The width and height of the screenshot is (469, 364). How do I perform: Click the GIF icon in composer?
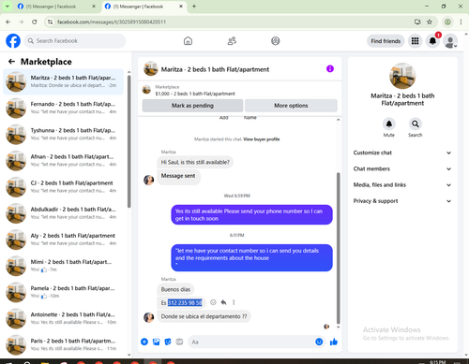pos(179,342)
